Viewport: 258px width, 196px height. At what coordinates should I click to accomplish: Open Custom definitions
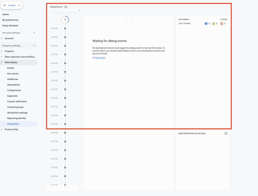click(17, 102)
